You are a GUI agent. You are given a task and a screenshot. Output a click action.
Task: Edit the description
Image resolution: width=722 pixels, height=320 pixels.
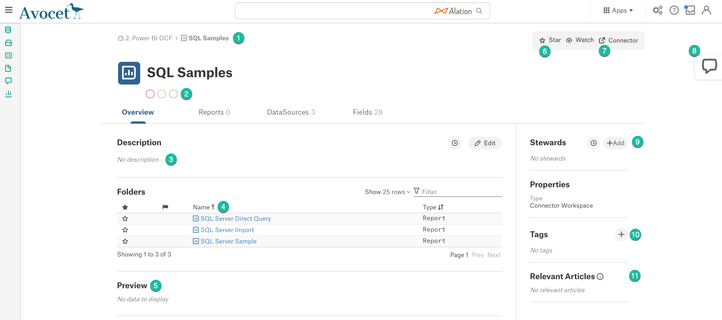pyautogui.click(x=485, y=143)
